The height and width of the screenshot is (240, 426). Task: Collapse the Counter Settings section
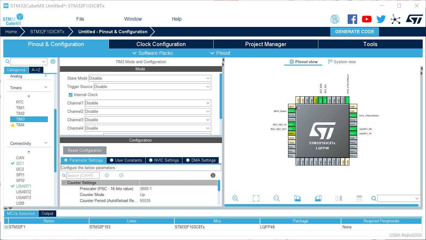tap(64, 183)
